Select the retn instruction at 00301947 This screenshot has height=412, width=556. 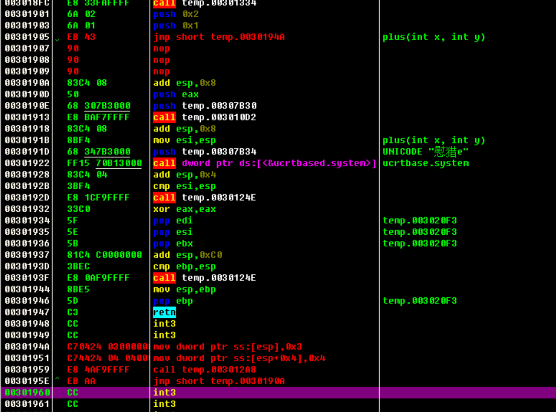pos(164,312)
